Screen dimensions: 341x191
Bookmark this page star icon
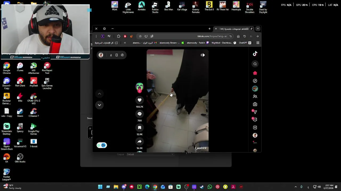point(140,36)
